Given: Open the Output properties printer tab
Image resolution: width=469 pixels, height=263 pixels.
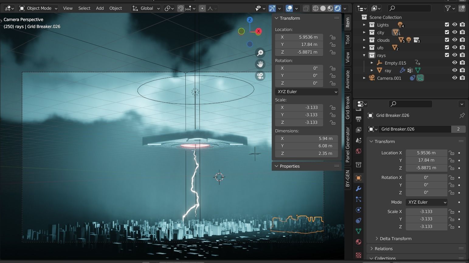Looking at the screenshot, I should 359,119.
